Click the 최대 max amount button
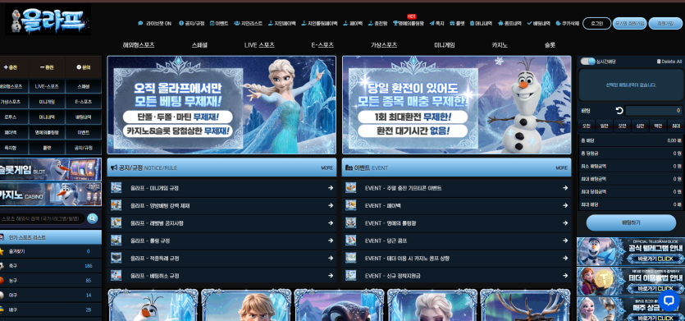This screenshot has height=321, width=685. pyautogui.click(x=675, y=126)
